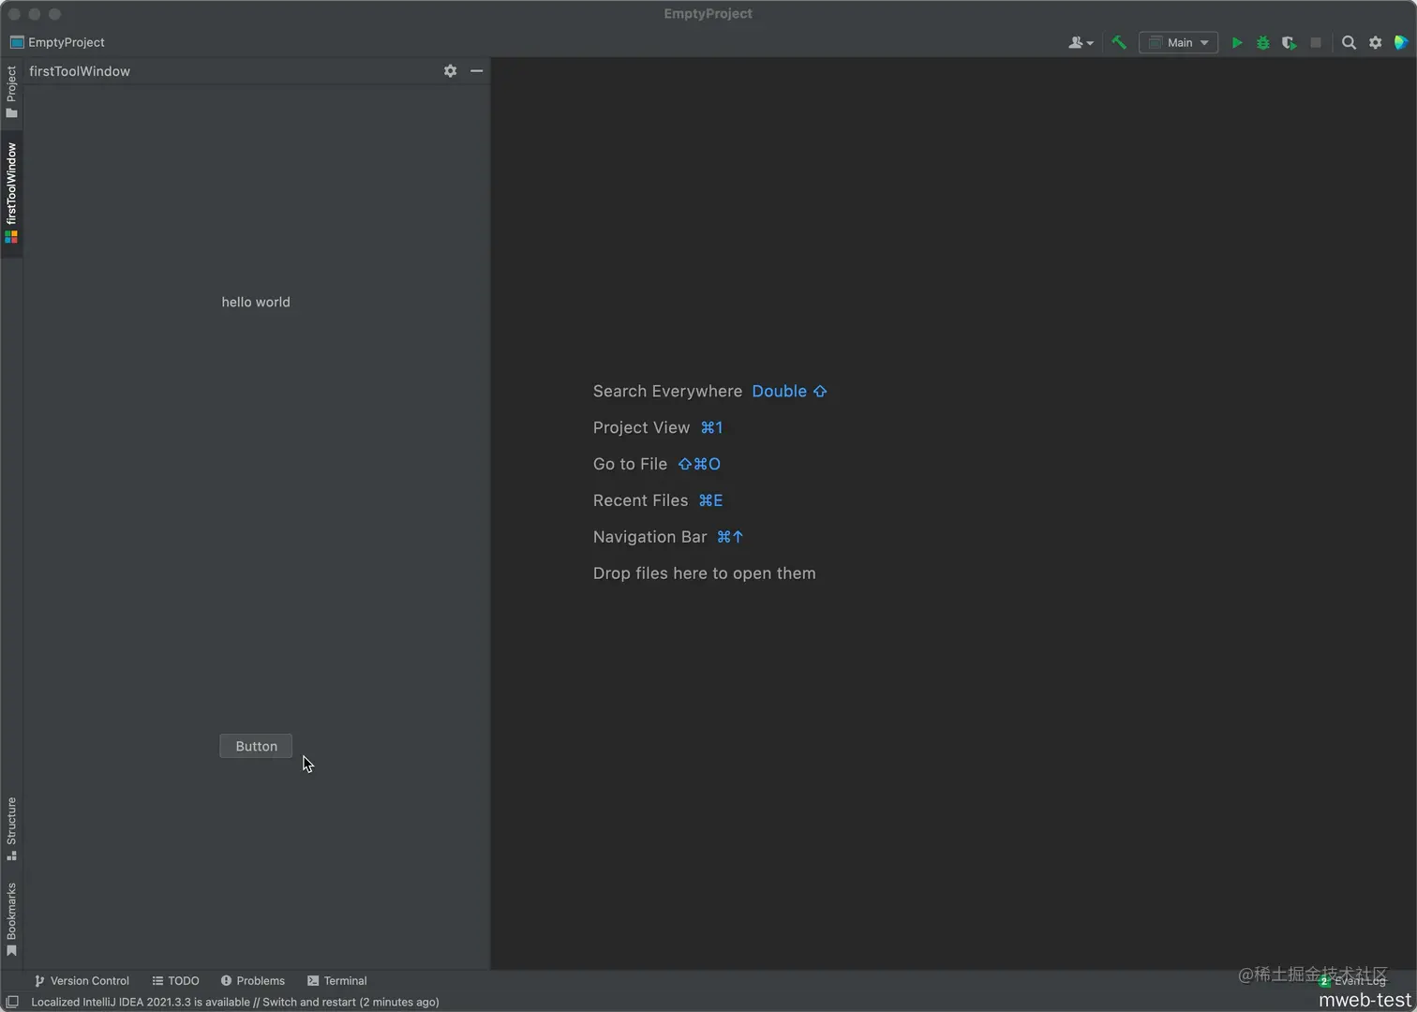The height and width of the screenshot is (1012, 1417).
Task: Start debugging with the bug icon
Action: [x=1263, y=42]
